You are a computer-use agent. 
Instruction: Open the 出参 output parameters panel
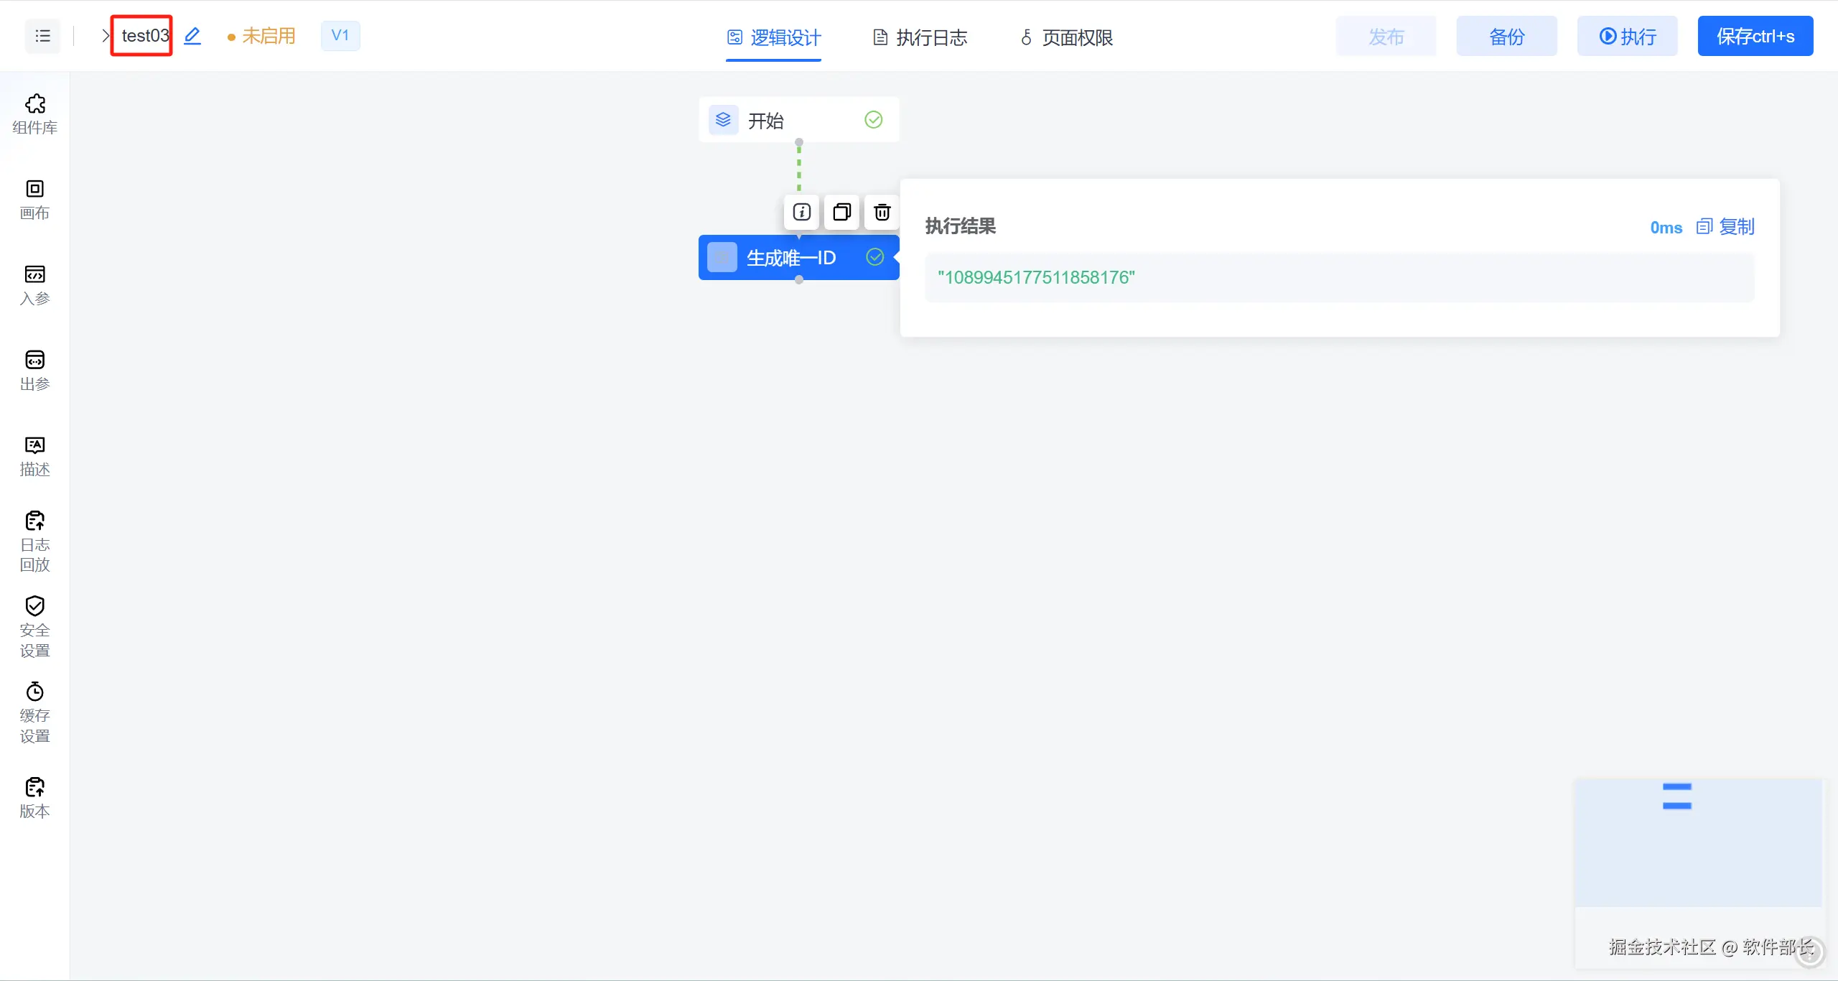point(34,371)
